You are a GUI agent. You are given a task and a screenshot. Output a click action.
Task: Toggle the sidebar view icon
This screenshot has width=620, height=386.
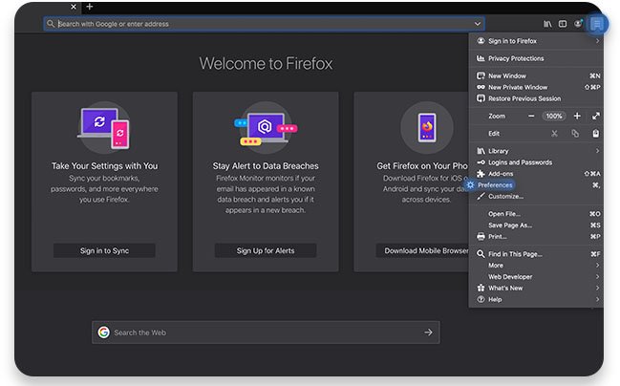pos(563,24)
